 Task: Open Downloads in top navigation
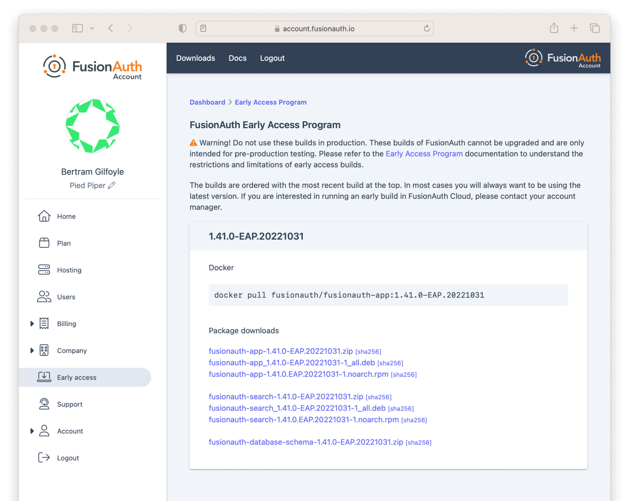(x=195, y=58)
